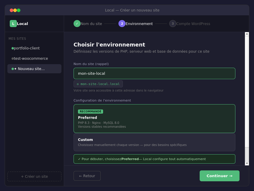Click the 'Choisissez manuellement chaque version' description
254x191 pixels.
point(132,145)
